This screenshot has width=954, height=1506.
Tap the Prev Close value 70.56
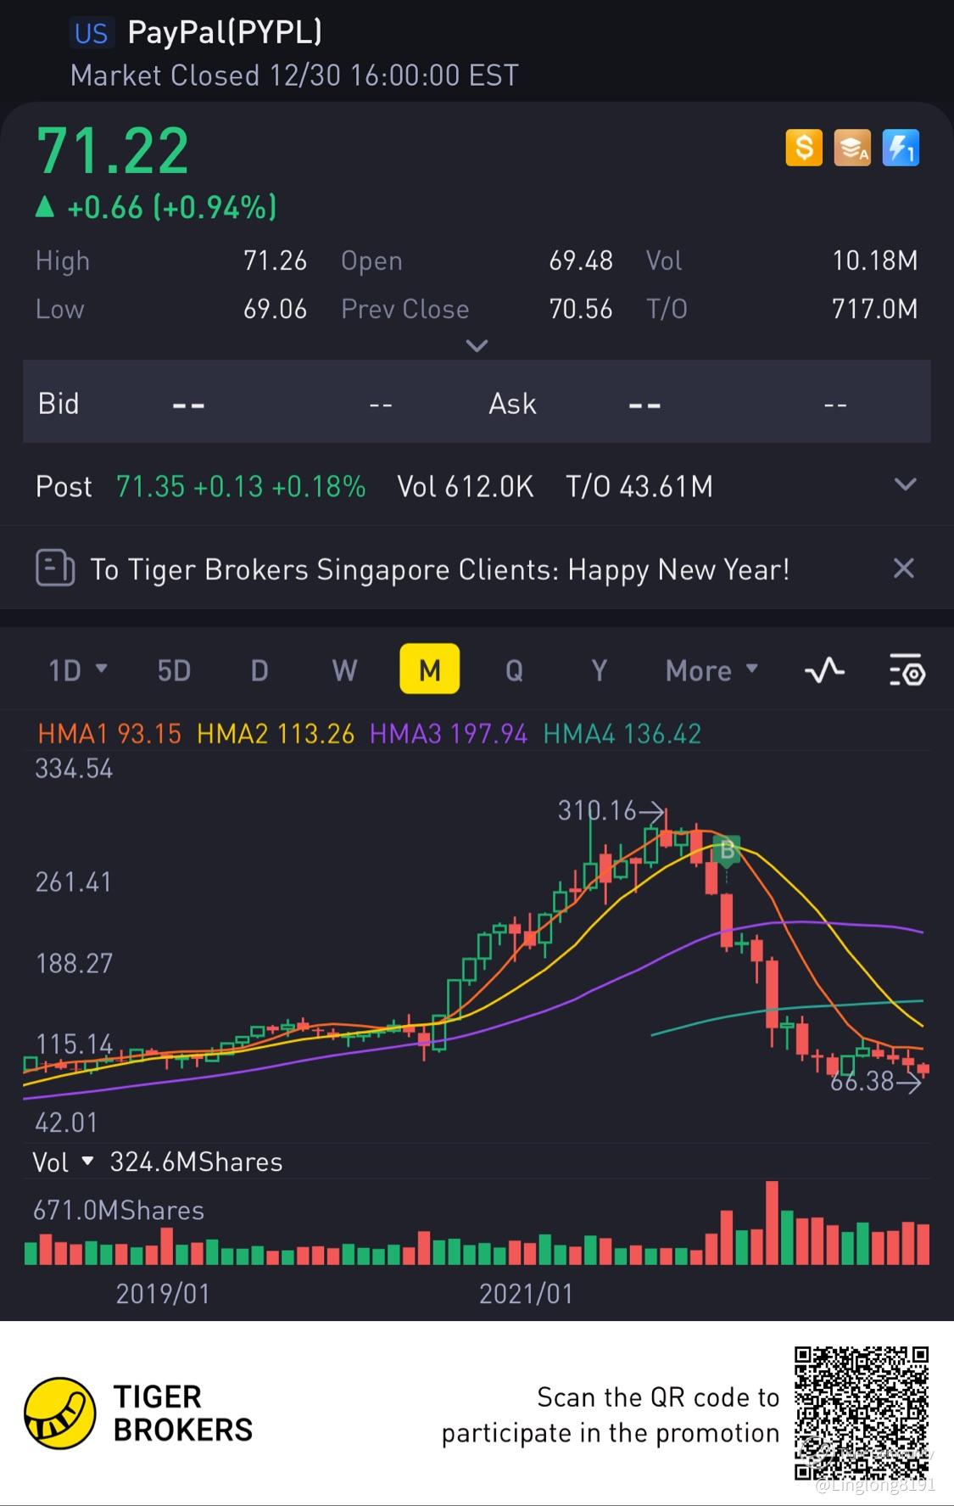point(581,309)
